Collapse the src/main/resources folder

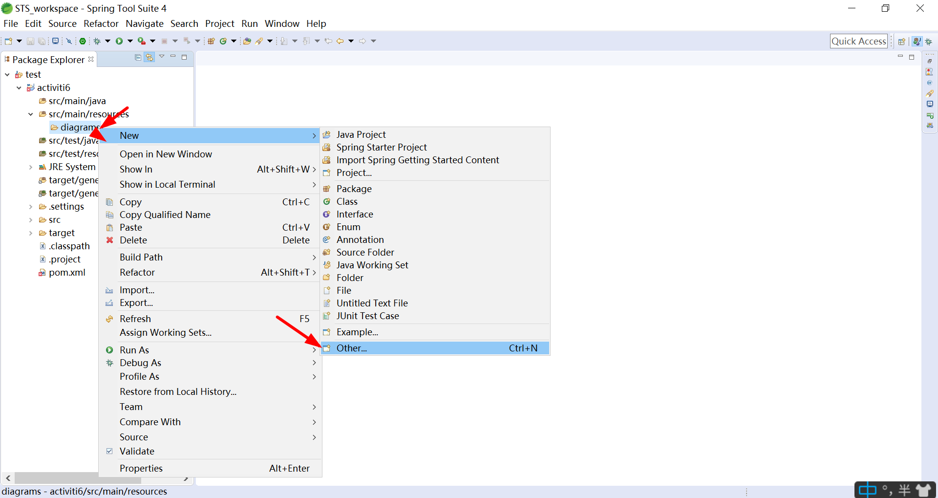click(31, 114)
